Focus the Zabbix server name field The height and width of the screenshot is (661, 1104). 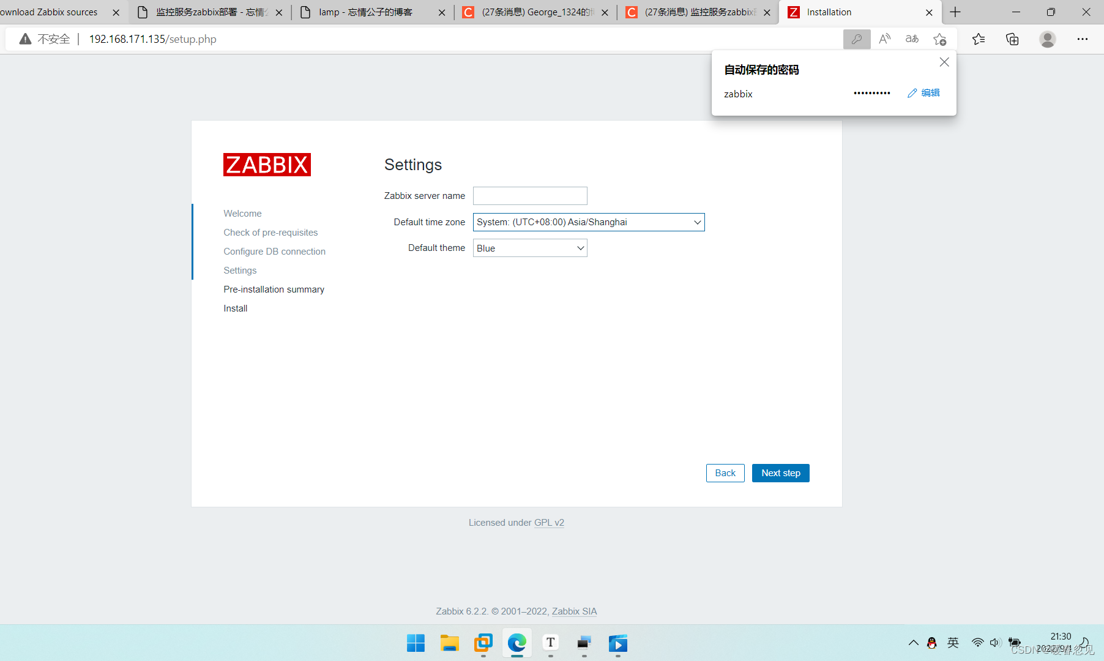point(530,196)
